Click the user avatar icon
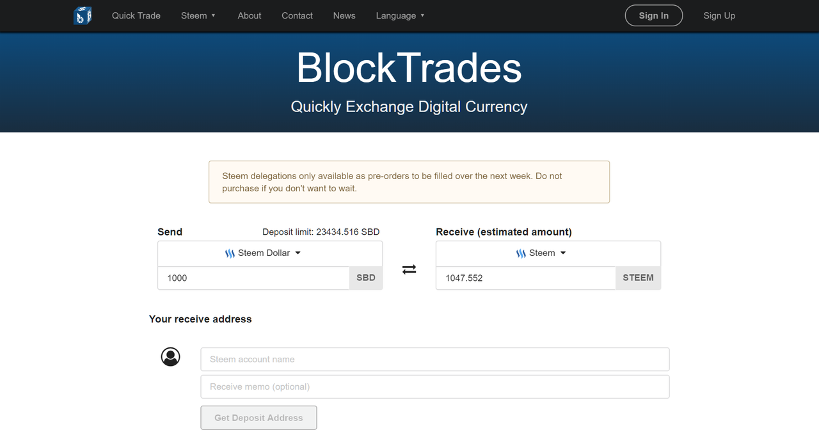The width and height of the screenshot is (819, 437). 171,357
